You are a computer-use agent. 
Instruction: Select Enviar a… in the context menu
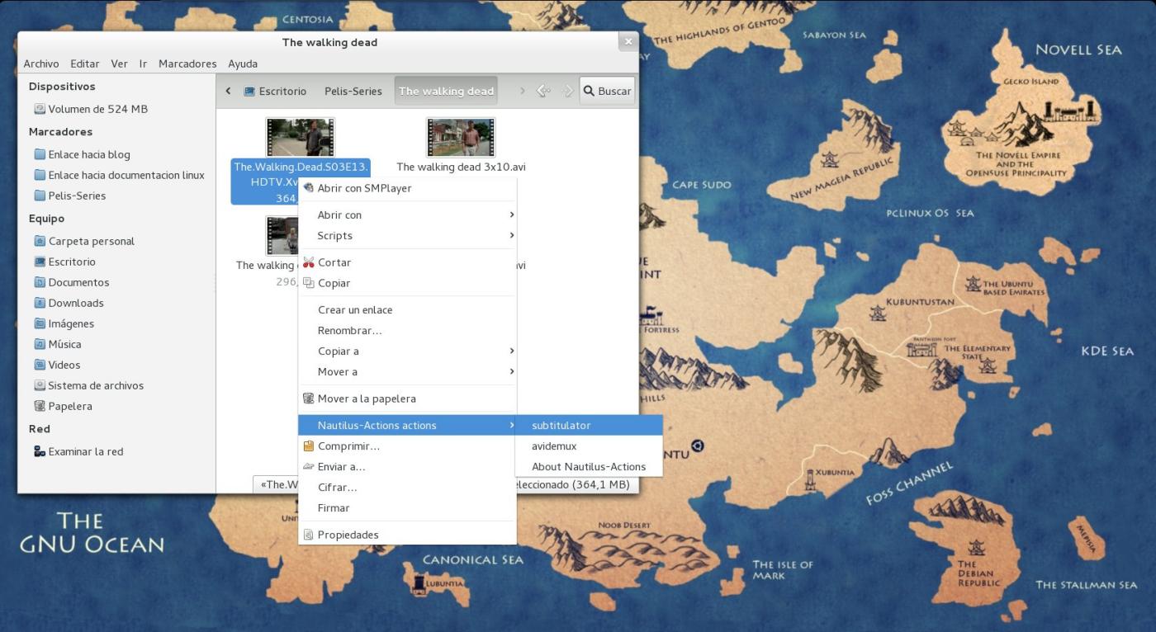pyautogui.click(x=407, y=467)
